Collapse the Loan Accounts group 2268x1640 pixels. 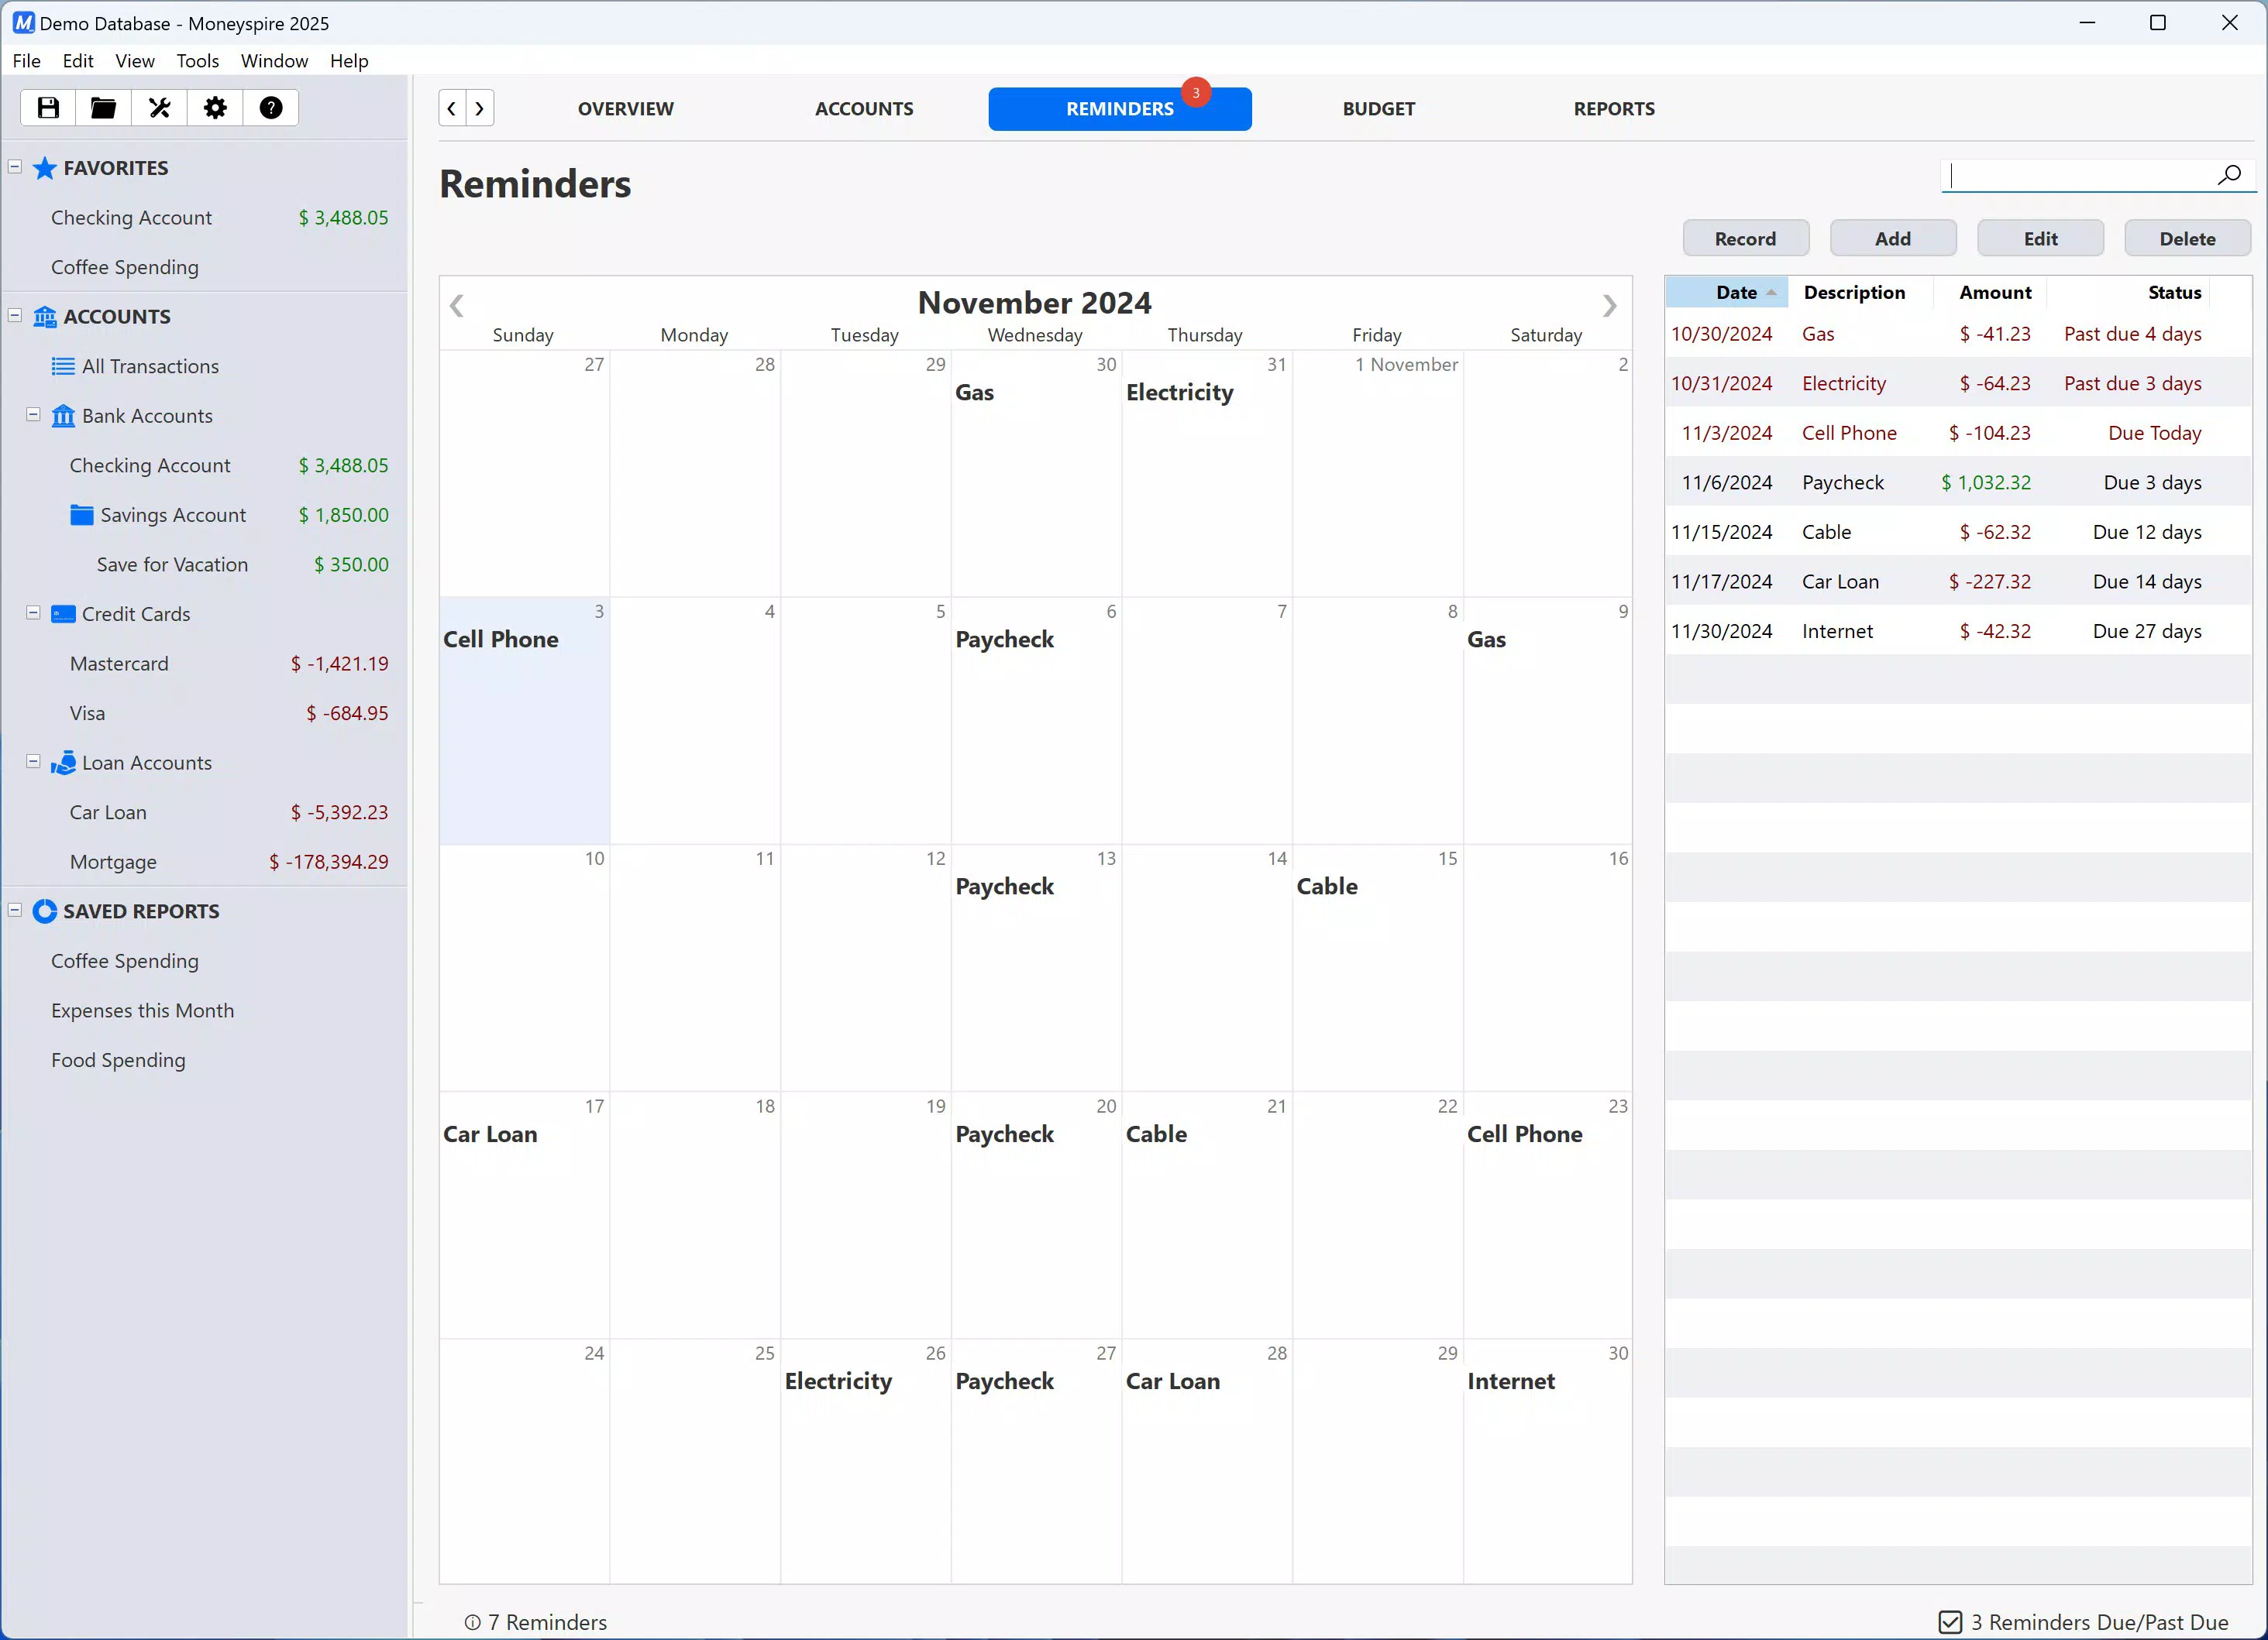tap(33, 761)
